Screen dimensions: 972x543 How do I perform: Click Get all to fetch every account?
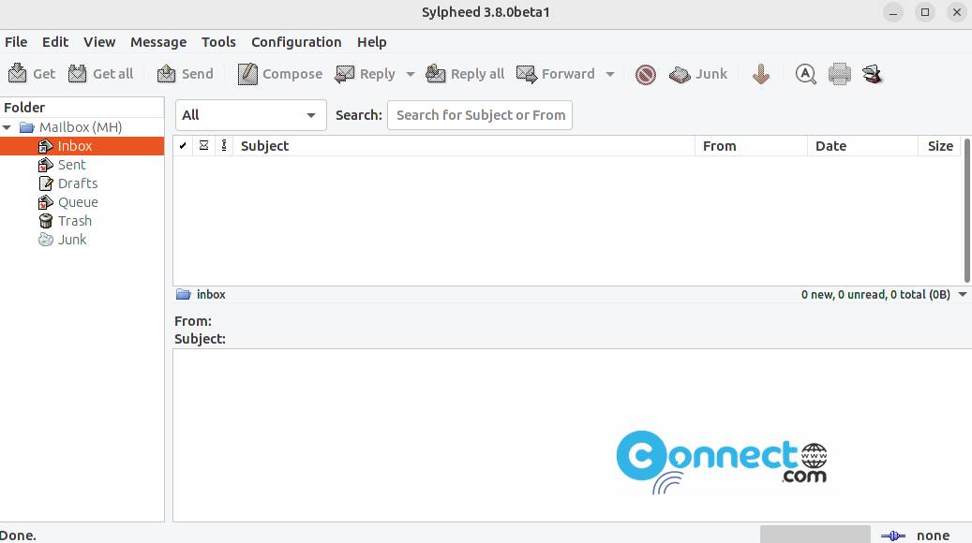[99, 74]
